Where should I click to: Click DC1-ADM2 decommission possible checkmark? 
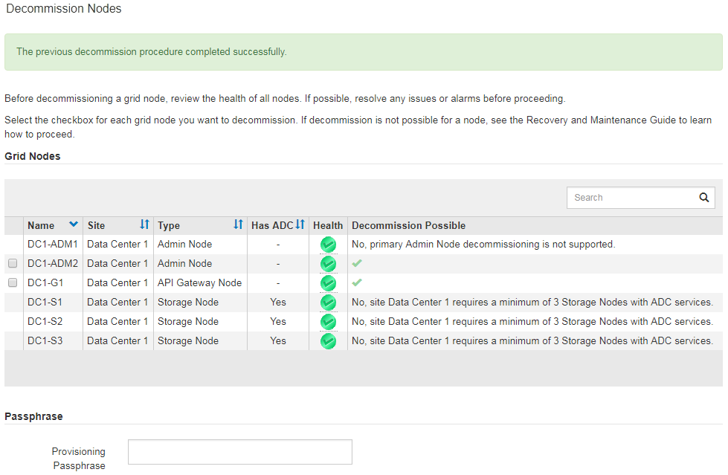(x=357, y=263)
